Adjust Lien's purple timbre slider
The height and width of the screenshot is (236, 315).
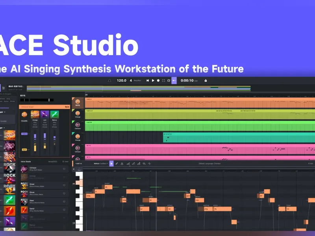[x=44, y=135]
